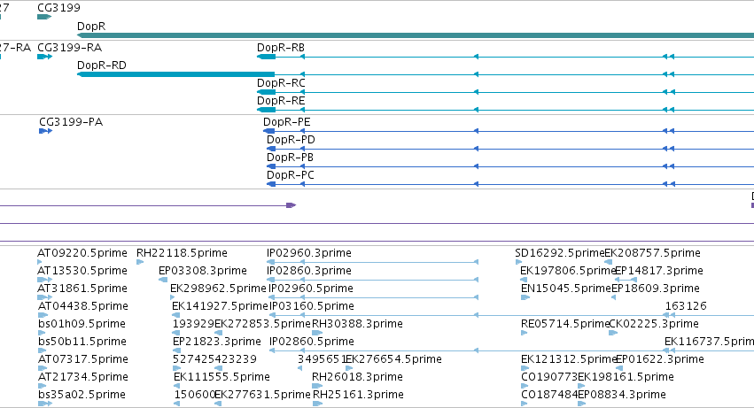
Task: Click the purple arrow feature glyph
Action: point(291,205)
